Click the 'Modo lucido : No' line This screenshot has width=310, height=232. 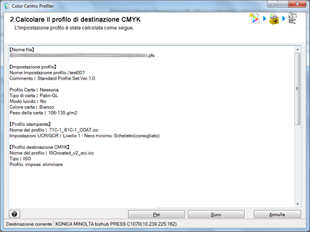28,101
